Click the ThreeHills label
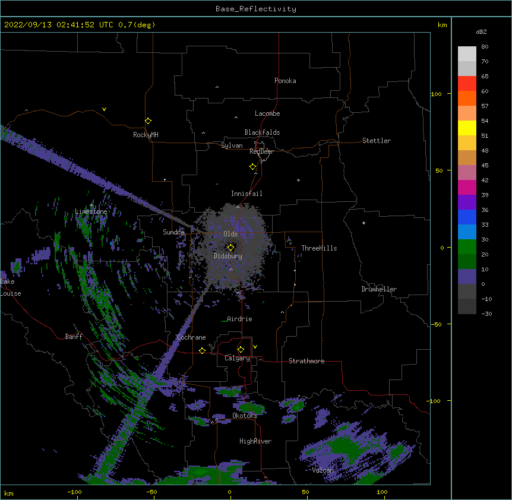 (319, 248)
